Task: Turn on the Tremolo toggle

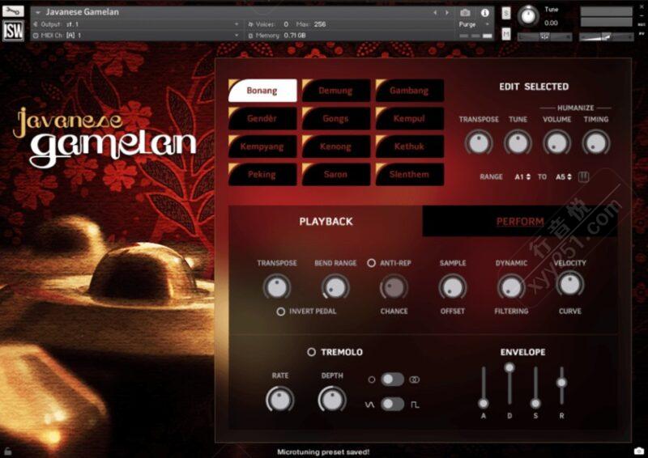Action: [x=311, y=352]
